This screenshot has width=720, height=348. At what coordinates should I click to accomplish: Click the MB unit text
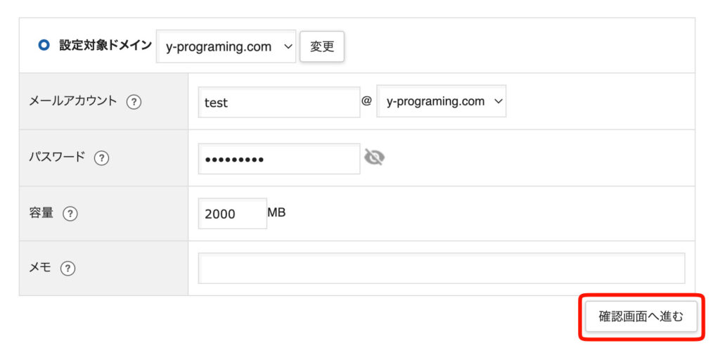pyautogui.click(x=276, y=212)
